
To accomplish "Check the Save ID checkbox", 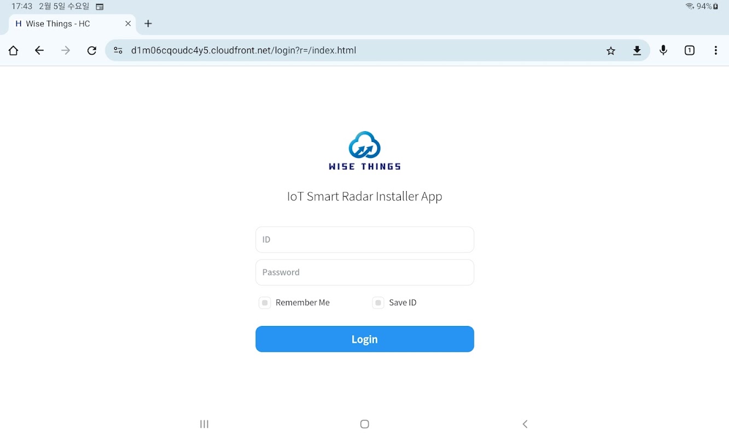I will 378,303.
